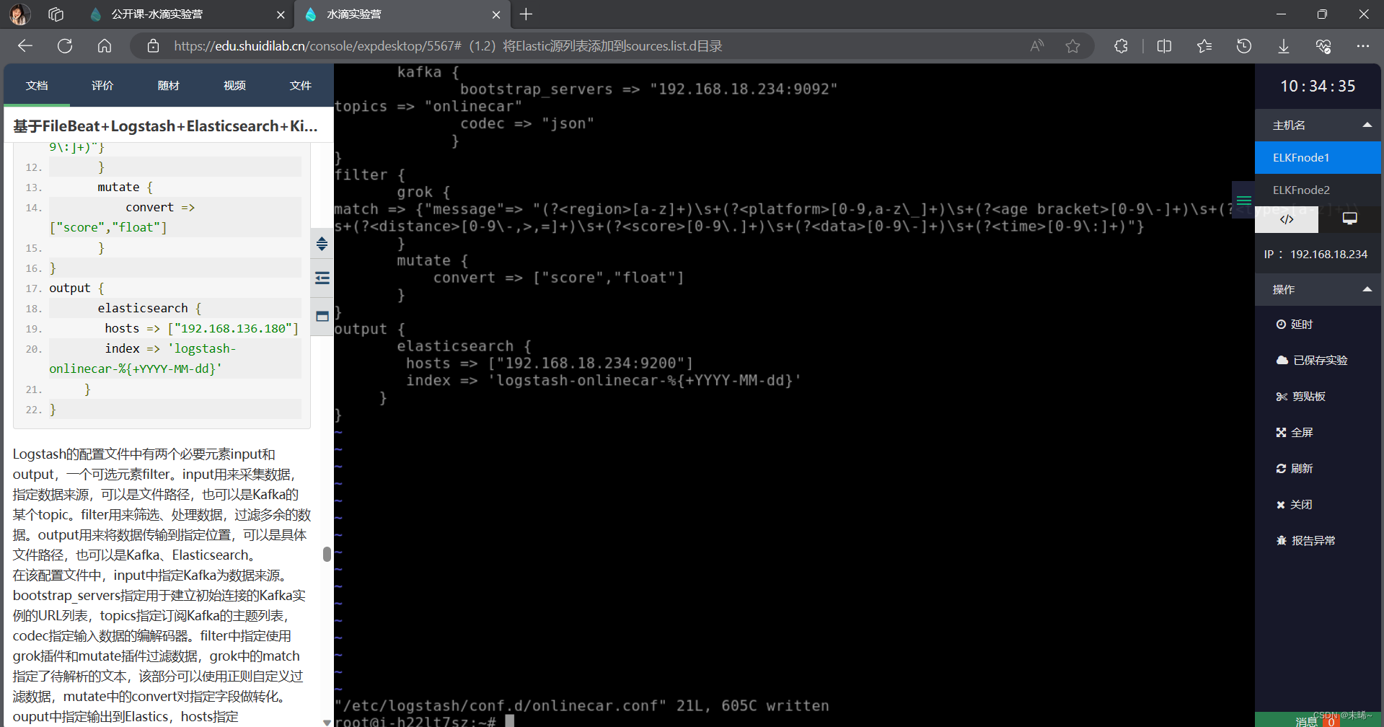Click 报告异常 to report a problem
1384x727 pixels.
point(1306,541)
